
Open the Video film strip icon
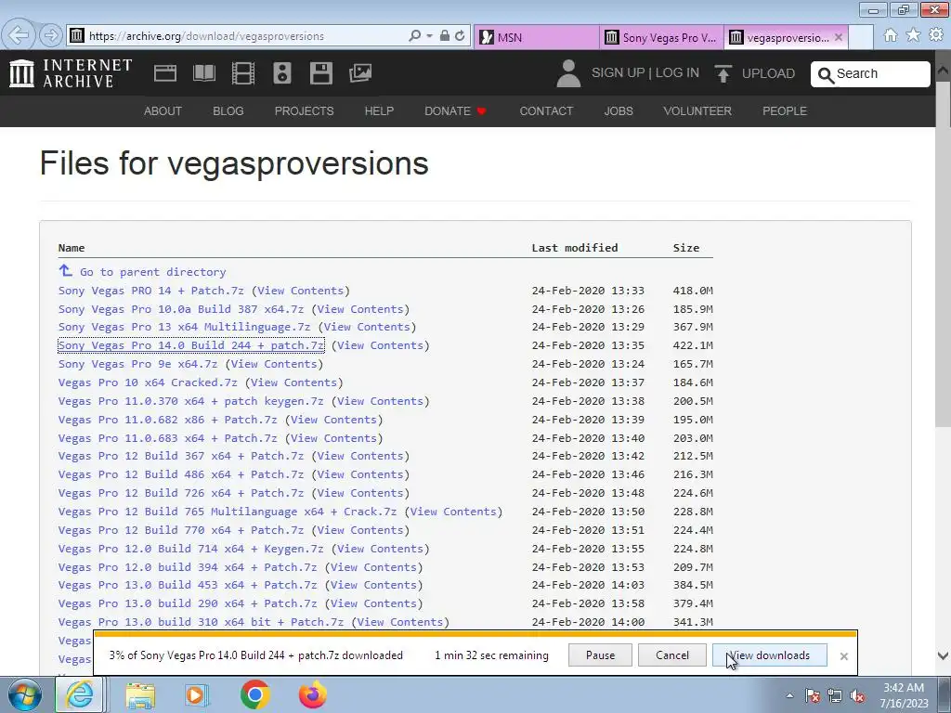(x=243, y=73)
